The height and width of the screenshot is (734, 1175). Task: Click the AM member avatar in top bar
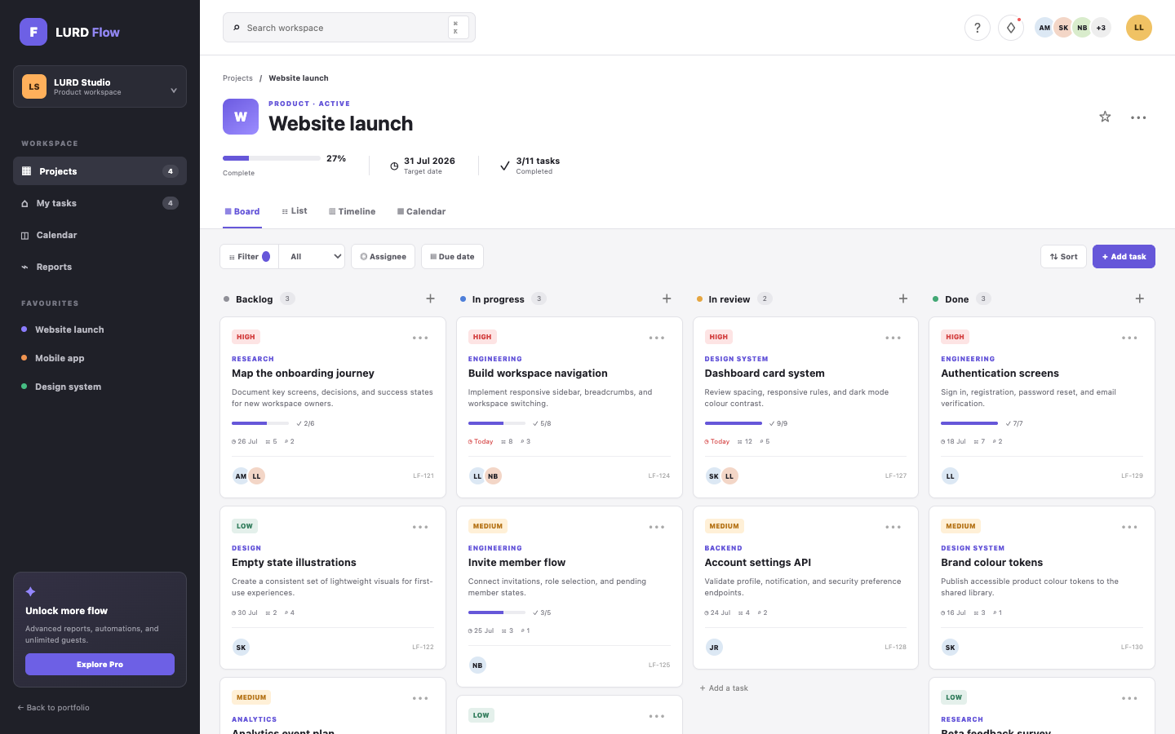click(1044, 28)
